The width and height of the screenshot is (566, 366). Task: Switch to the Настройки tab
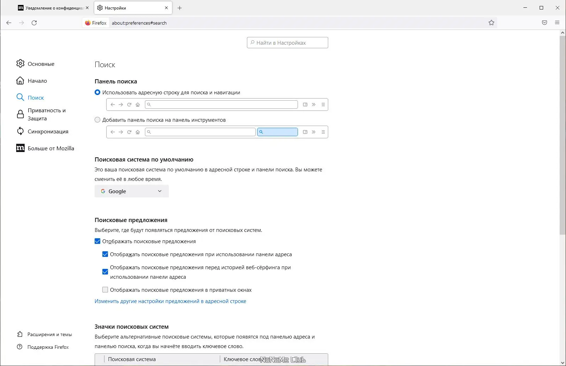click(x=133, y=8)
